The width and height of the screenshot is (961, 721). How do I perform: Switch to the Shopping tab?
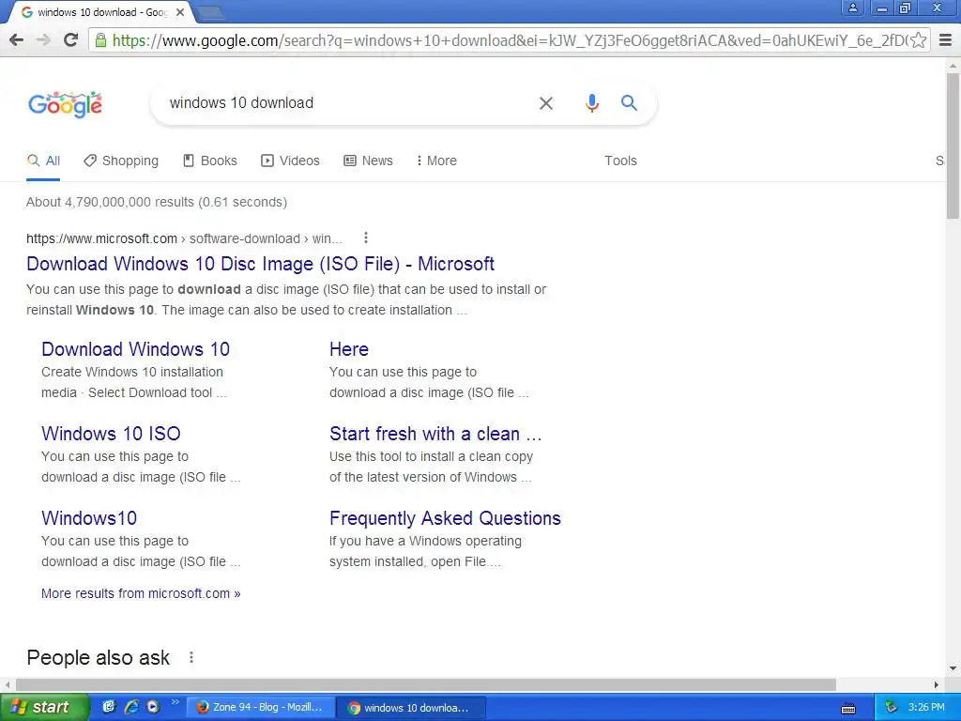(x=121, y=161)
